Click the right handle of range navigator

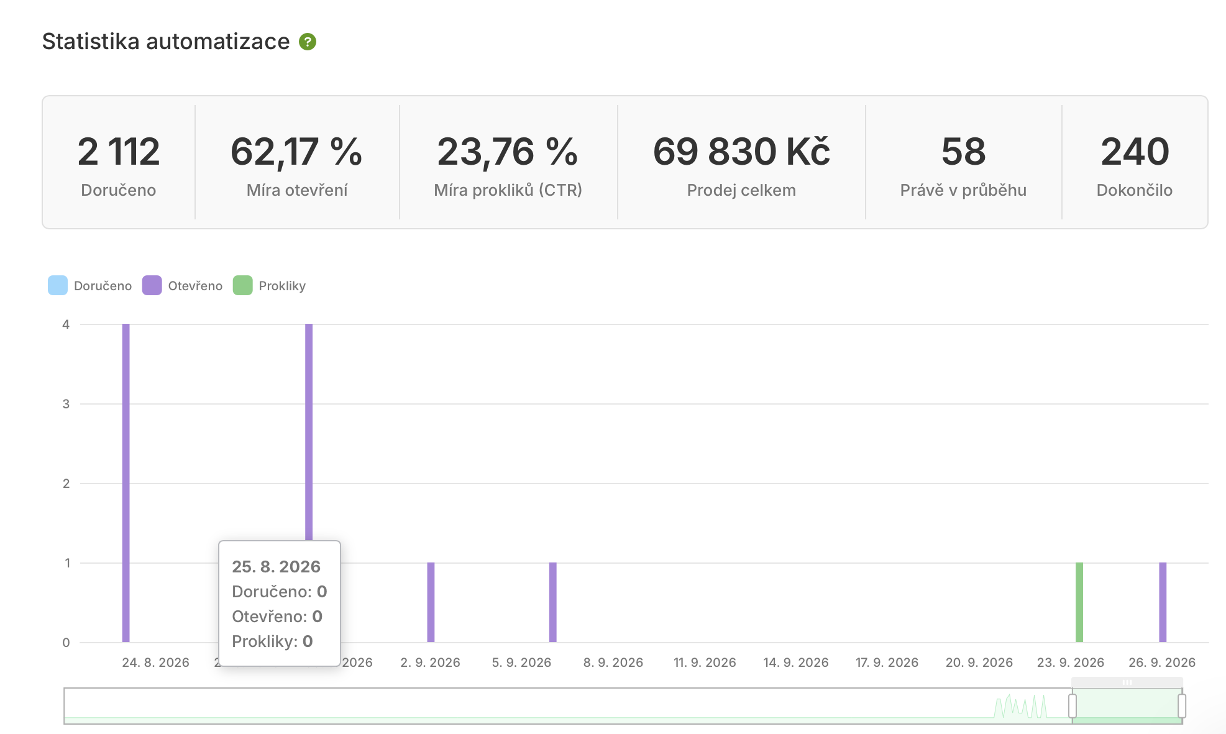1182,706
